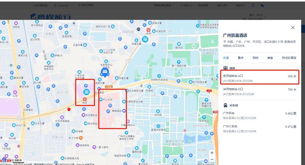Click the mobile phone icon in top bar
Viewport: 305px width, 165px height.
pos(253,6)
